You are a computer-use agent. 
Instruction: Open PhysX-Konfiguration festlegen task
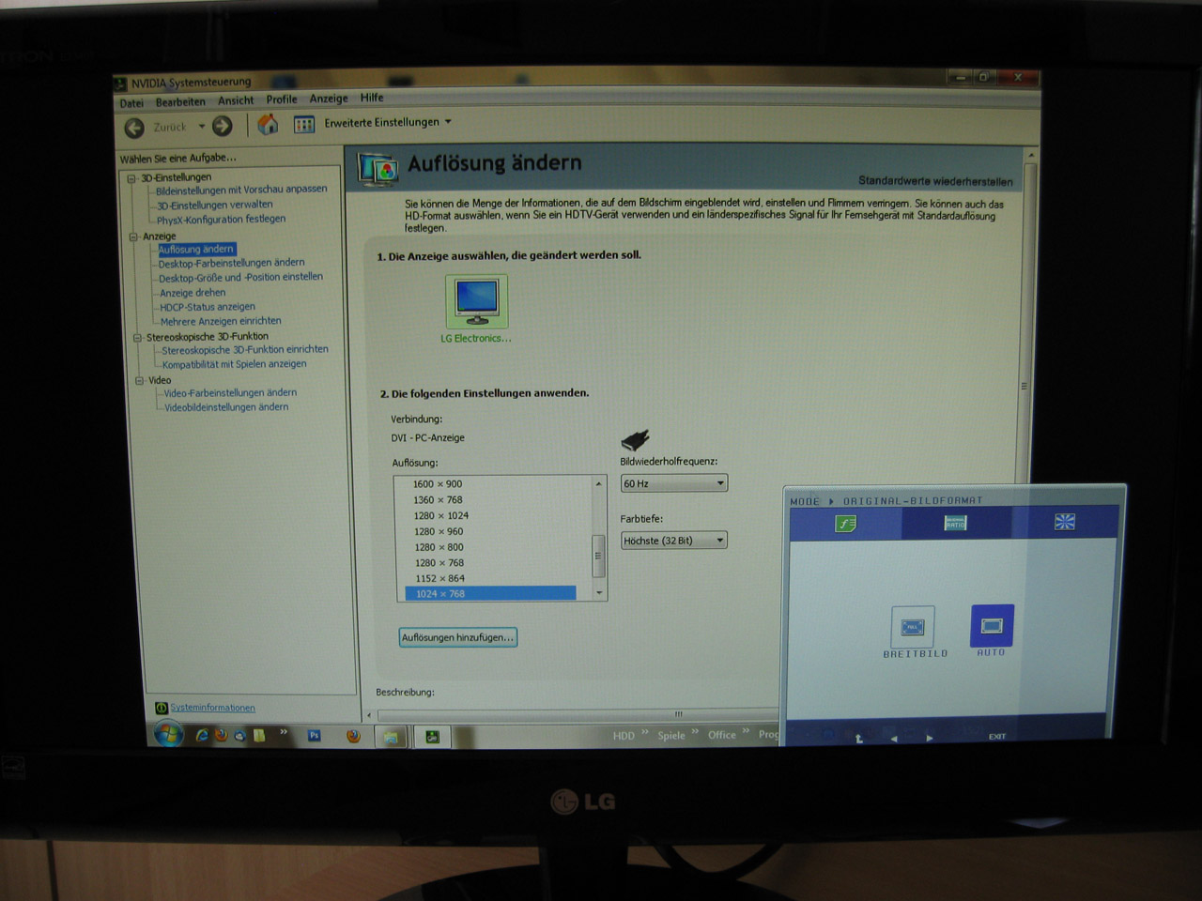click(221, 220)
